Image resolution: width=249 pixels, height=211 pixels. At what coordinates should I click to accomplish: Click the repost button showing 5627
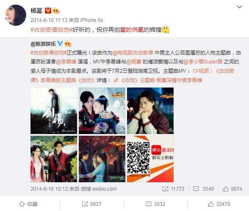click(91, 204)
